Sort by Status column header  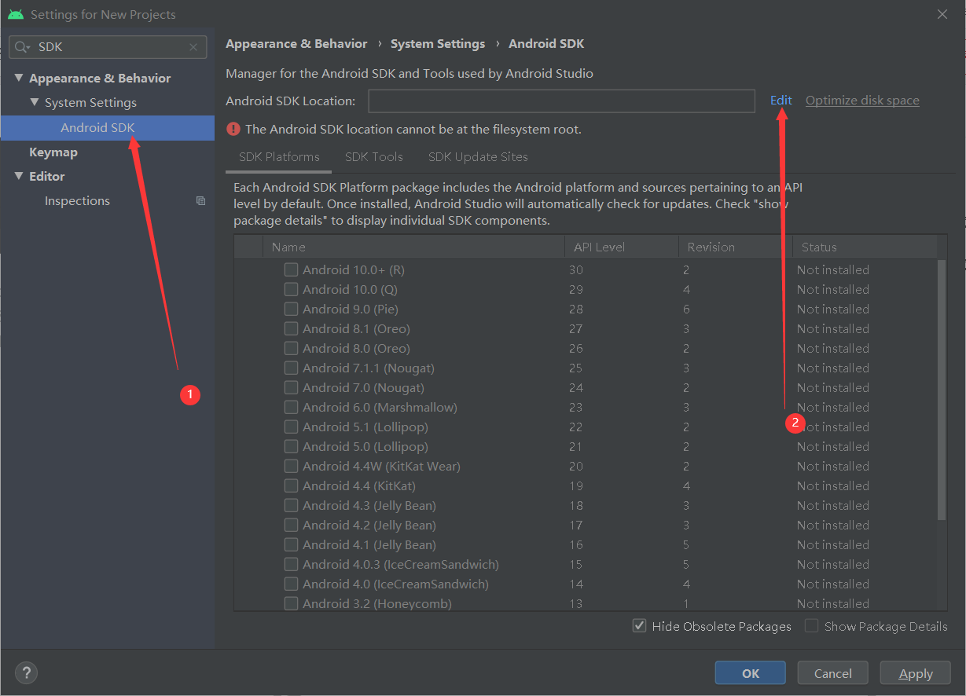(x=865, y=247)
